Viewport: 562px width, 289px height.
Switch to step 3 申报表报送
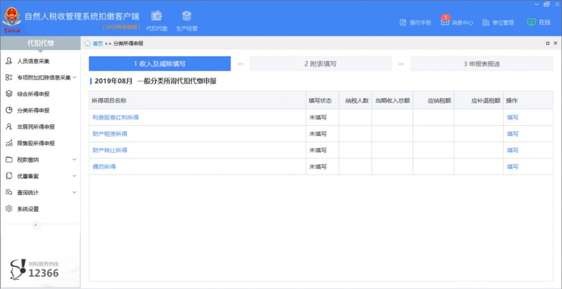click(x=482, y=64)
